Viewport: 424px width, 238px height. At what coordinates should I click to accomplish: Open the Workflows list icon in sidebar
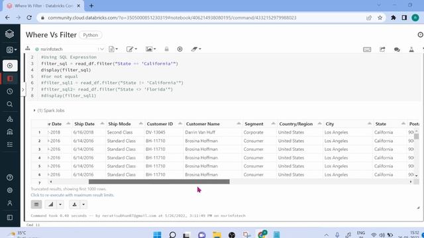pyautogui.click(x=10, y=144)
